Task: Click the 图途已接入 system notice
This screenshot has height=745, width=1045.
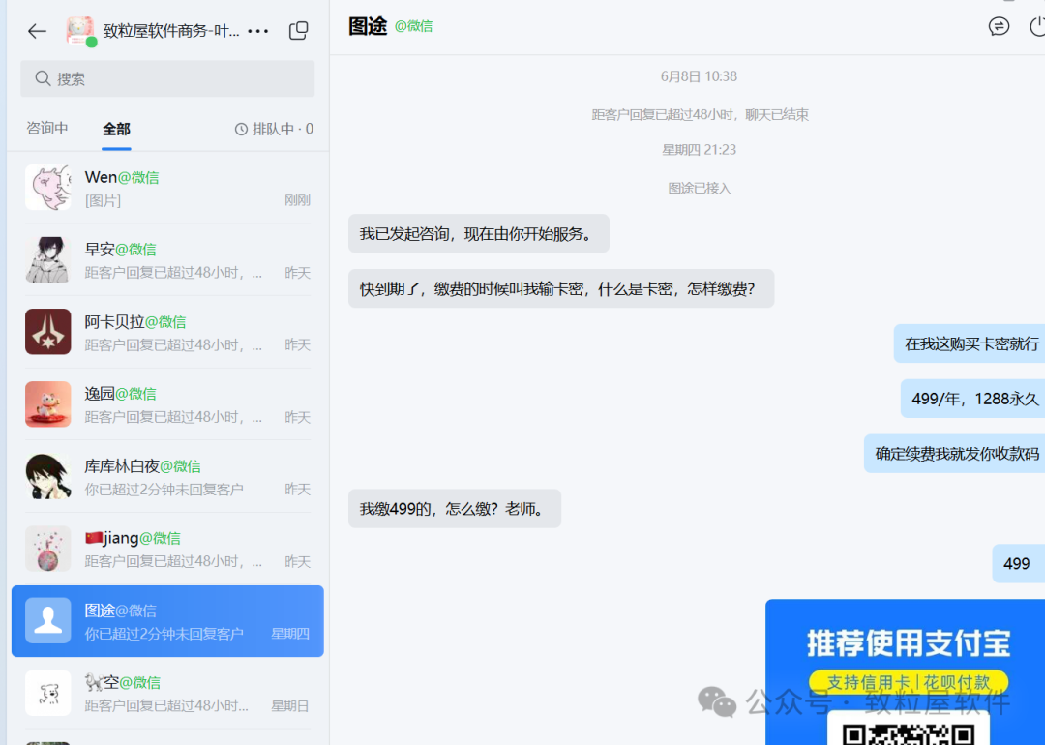Action: [x=700, y=189]
